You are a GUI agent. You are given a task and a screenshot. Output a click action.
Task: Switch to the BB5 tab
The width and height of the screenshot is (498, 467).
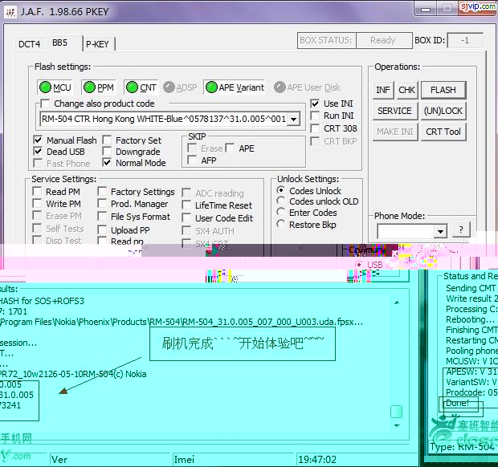[x=60, y=43]
